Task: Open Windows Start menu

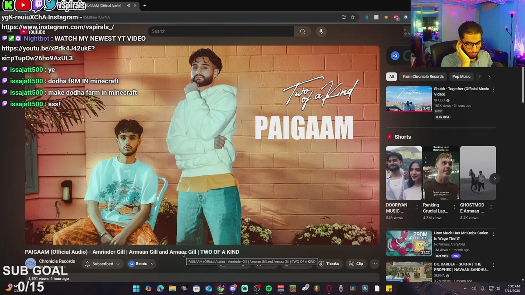Action: (136, 288)
